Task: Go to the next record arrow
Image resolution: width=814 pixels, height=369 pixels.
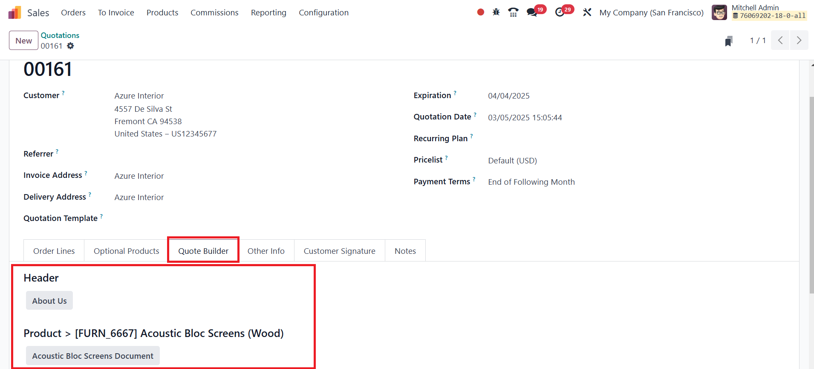Action: point(799,41)
